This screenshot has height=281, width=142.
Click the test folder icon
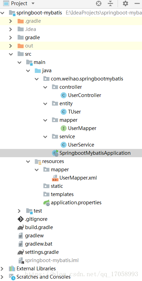point(29,211)
